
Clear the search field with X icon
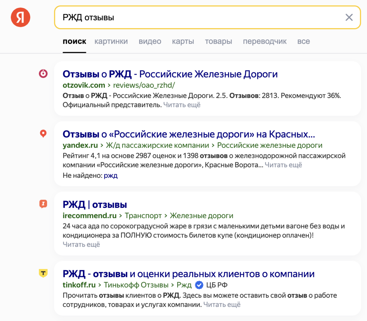point(349,18)
